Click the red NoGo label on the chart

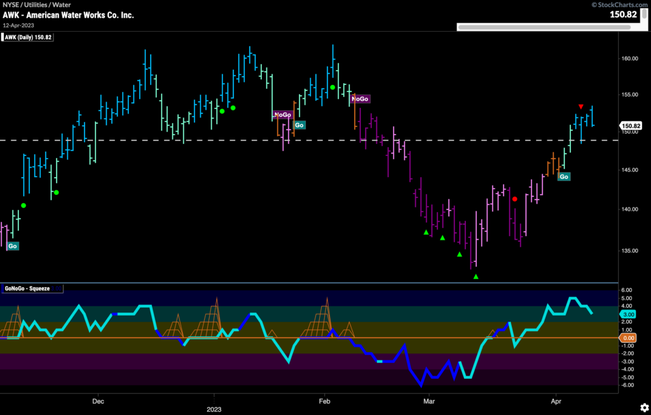[x=282, y=114]
